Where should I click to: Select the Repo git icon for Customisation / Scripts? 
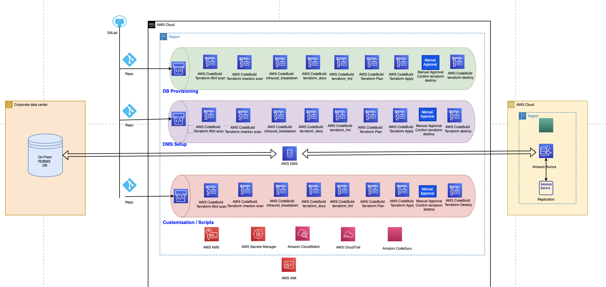[130, 185]
